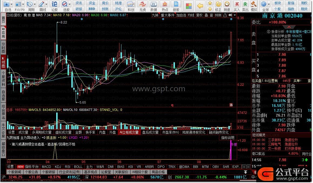Click the BBD toolbar button
Screen dimensions: 313x183
click(x=92, y=9)
